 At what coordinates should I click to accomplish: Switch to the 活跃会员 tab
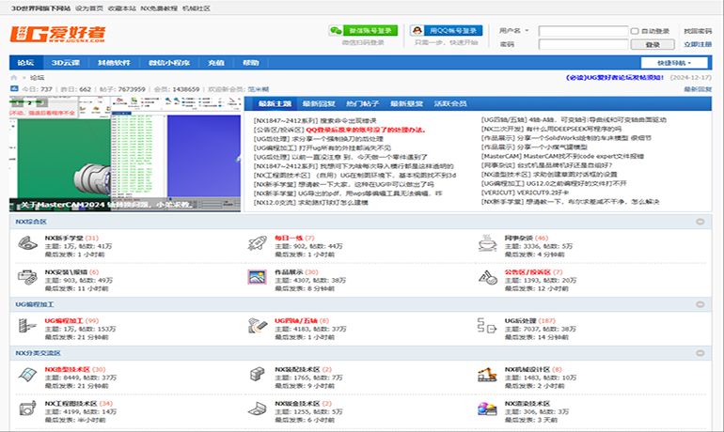(x=450, y=103)
